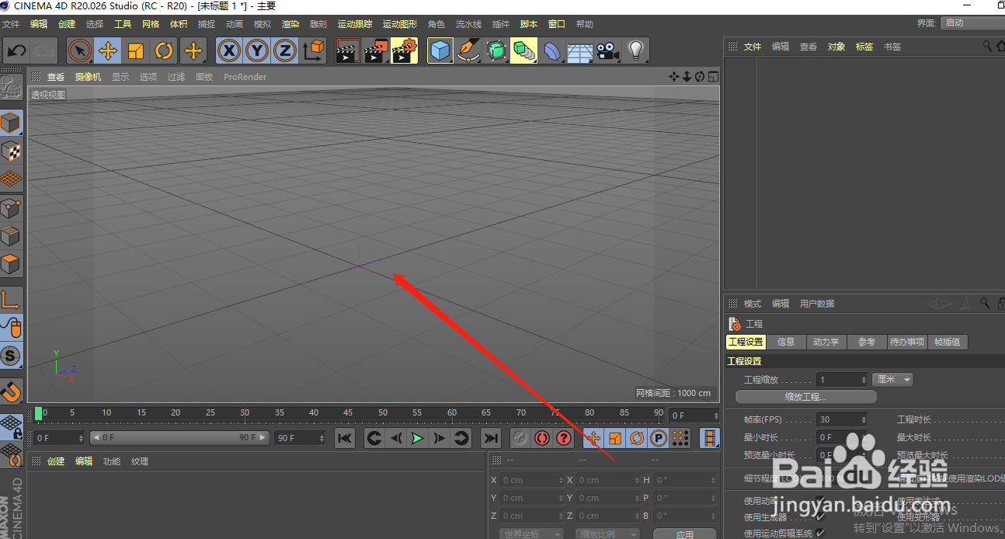Open the 创建 menu in menu bar
Screen dimensions: 1005x539
(67, 24)
